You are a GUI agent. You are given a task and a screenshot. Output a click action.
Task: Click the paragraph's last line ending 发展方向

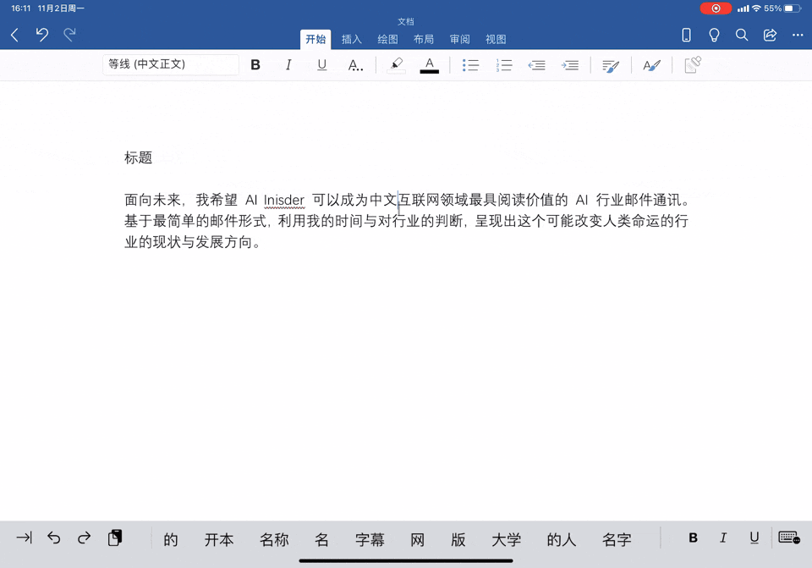tap(192, 242)
